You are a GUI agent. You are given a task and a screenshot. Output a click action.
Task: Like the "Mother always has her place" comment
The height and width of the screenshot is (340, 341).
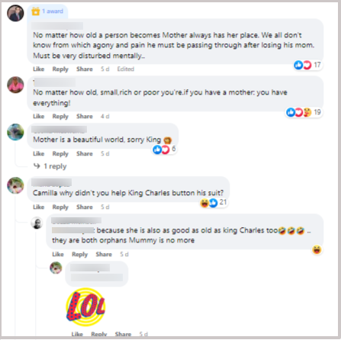point(38,69)
